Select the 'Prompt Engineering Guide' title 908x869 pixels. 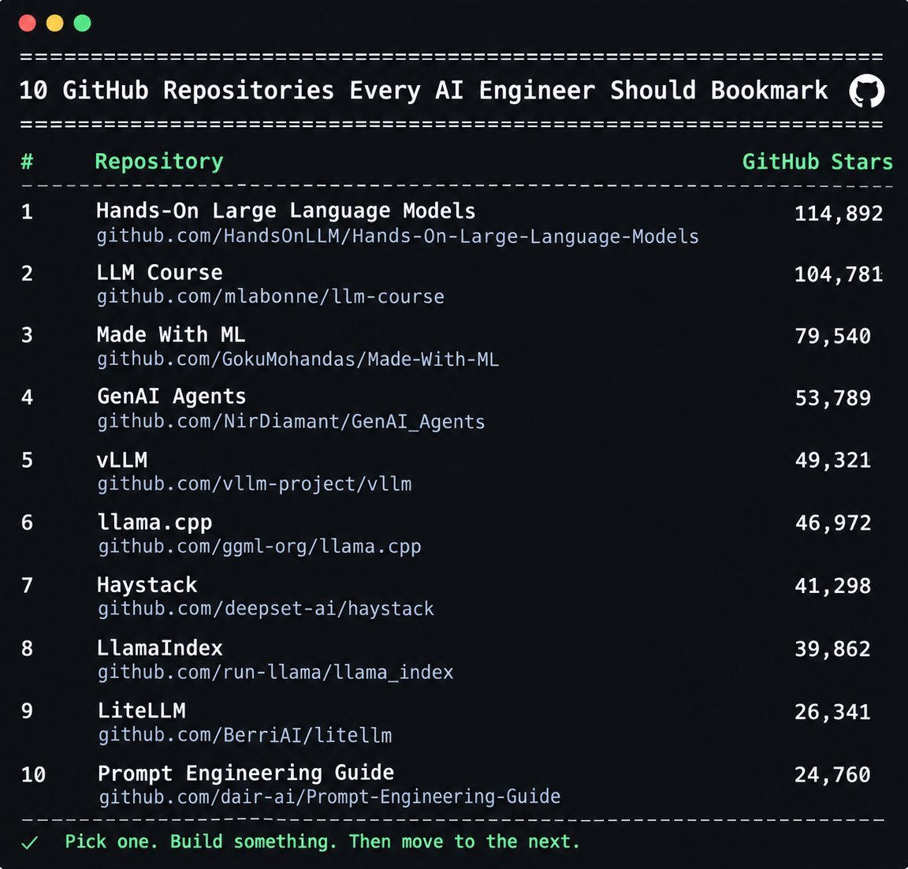tap(246, 774)
